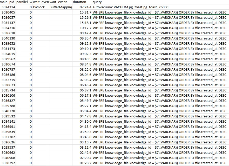Click duration cell 05:27.1
Screen dimensions: 229x166
(82, 106)
